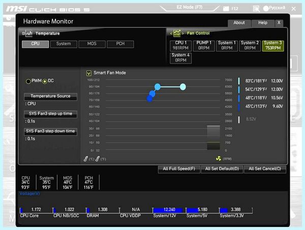
Task: Click the System/5V 5.180 voltage bar
Action: [202, 210]
